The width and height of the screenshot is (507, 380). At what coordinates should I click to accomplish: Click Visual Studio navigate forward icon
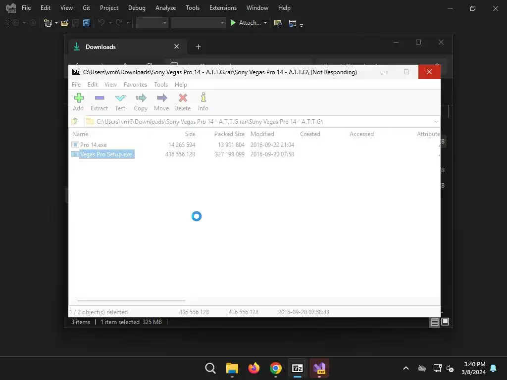click(x=32, y=23)
